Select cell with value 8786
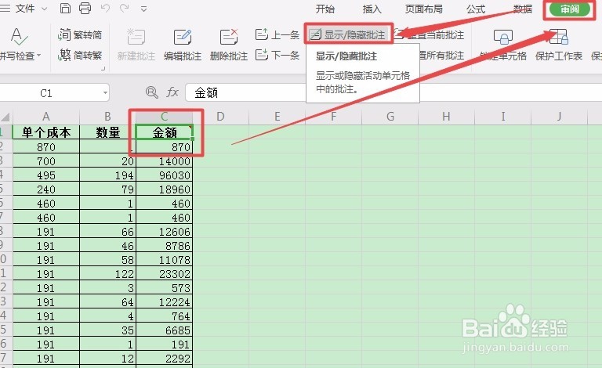Screen dimensions: 602x368 (164, 246)
